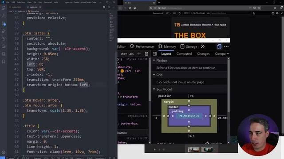284x159 pixels.
Task: Click styles.css:38 source link
Action: point(137,59)
